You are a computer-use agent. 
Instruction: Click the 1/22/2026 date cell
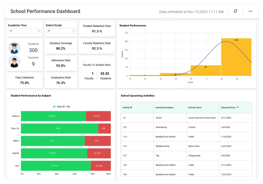click(235, 174)
